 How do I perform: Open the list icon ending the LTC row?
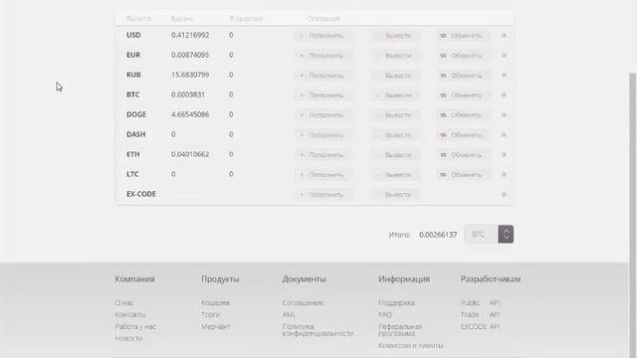[504, 175]
